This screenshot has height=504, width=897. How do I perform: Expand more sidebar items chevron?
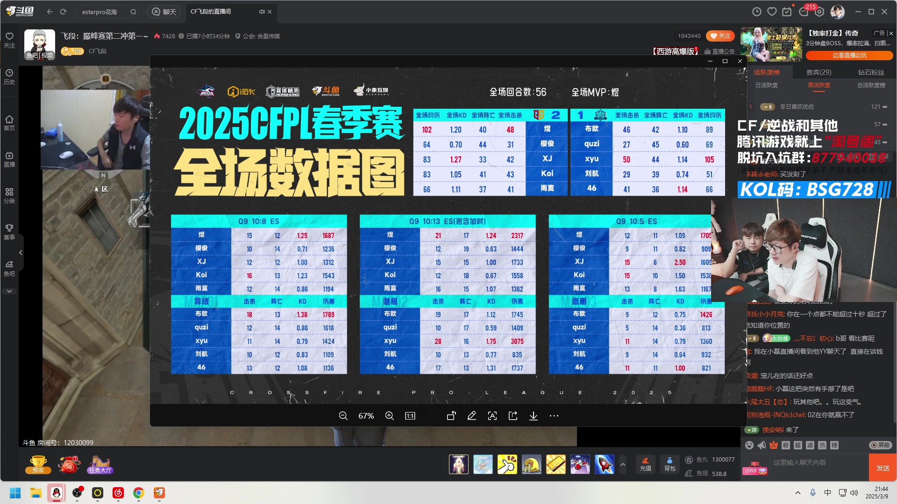pyautogui.click(x=9, y=291)
